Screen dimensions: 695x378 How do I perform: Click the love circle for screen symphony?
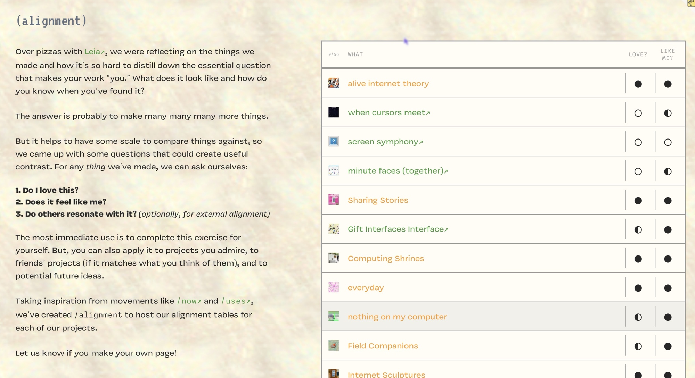click(638, 142)
